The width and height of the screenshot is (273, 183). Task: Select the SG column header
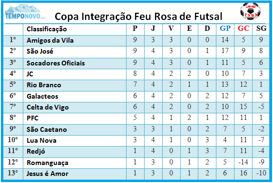pos(261,28)
